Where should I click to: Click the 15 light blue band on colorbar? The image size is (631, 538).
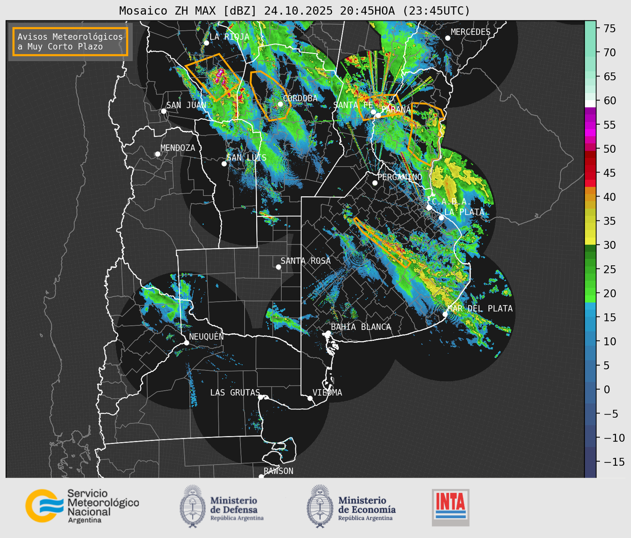(590, 317)
